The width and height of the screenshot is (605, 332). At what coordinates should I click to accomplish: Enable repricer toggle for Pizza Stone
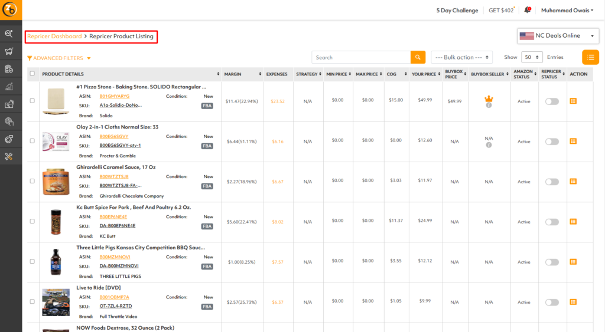552,101
